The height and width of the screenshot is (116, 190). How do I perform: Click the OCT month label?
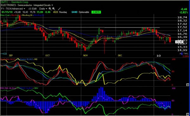pos(47,56)
